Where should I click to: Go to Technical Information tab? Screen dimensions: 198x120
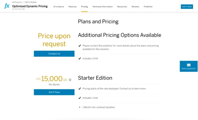(x=103, y=7)
